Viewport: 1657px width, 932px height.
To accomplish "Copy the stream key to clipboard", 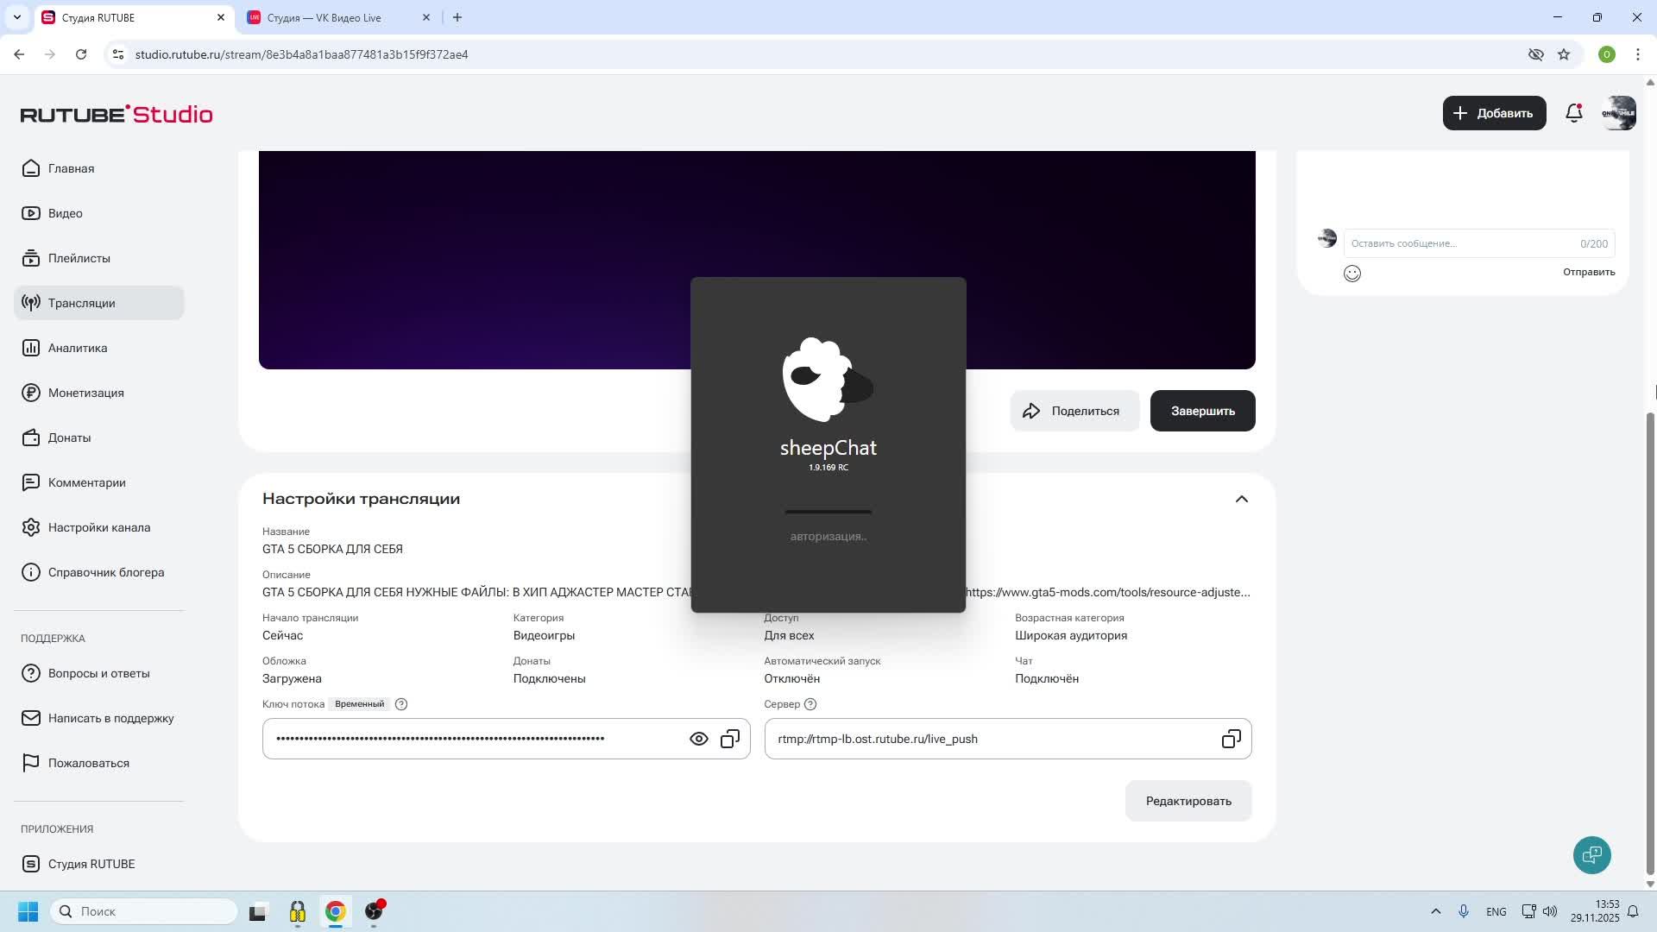I will tap(730, 740).
